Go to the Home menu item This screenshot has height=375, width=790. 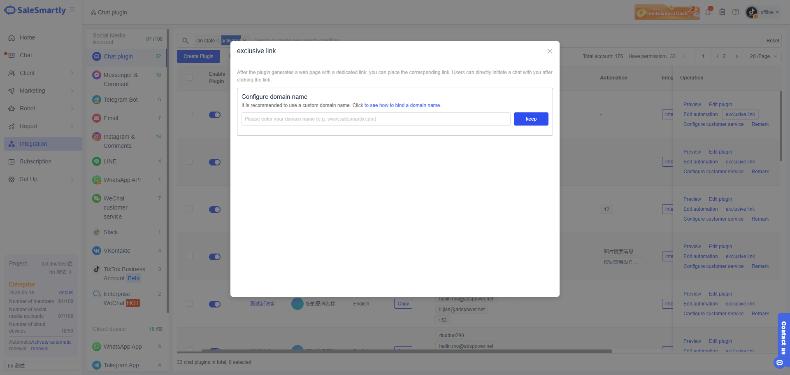click(x=27, y=37)
